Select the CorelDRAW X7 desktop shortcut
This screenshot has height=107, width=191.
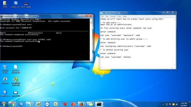16,81
